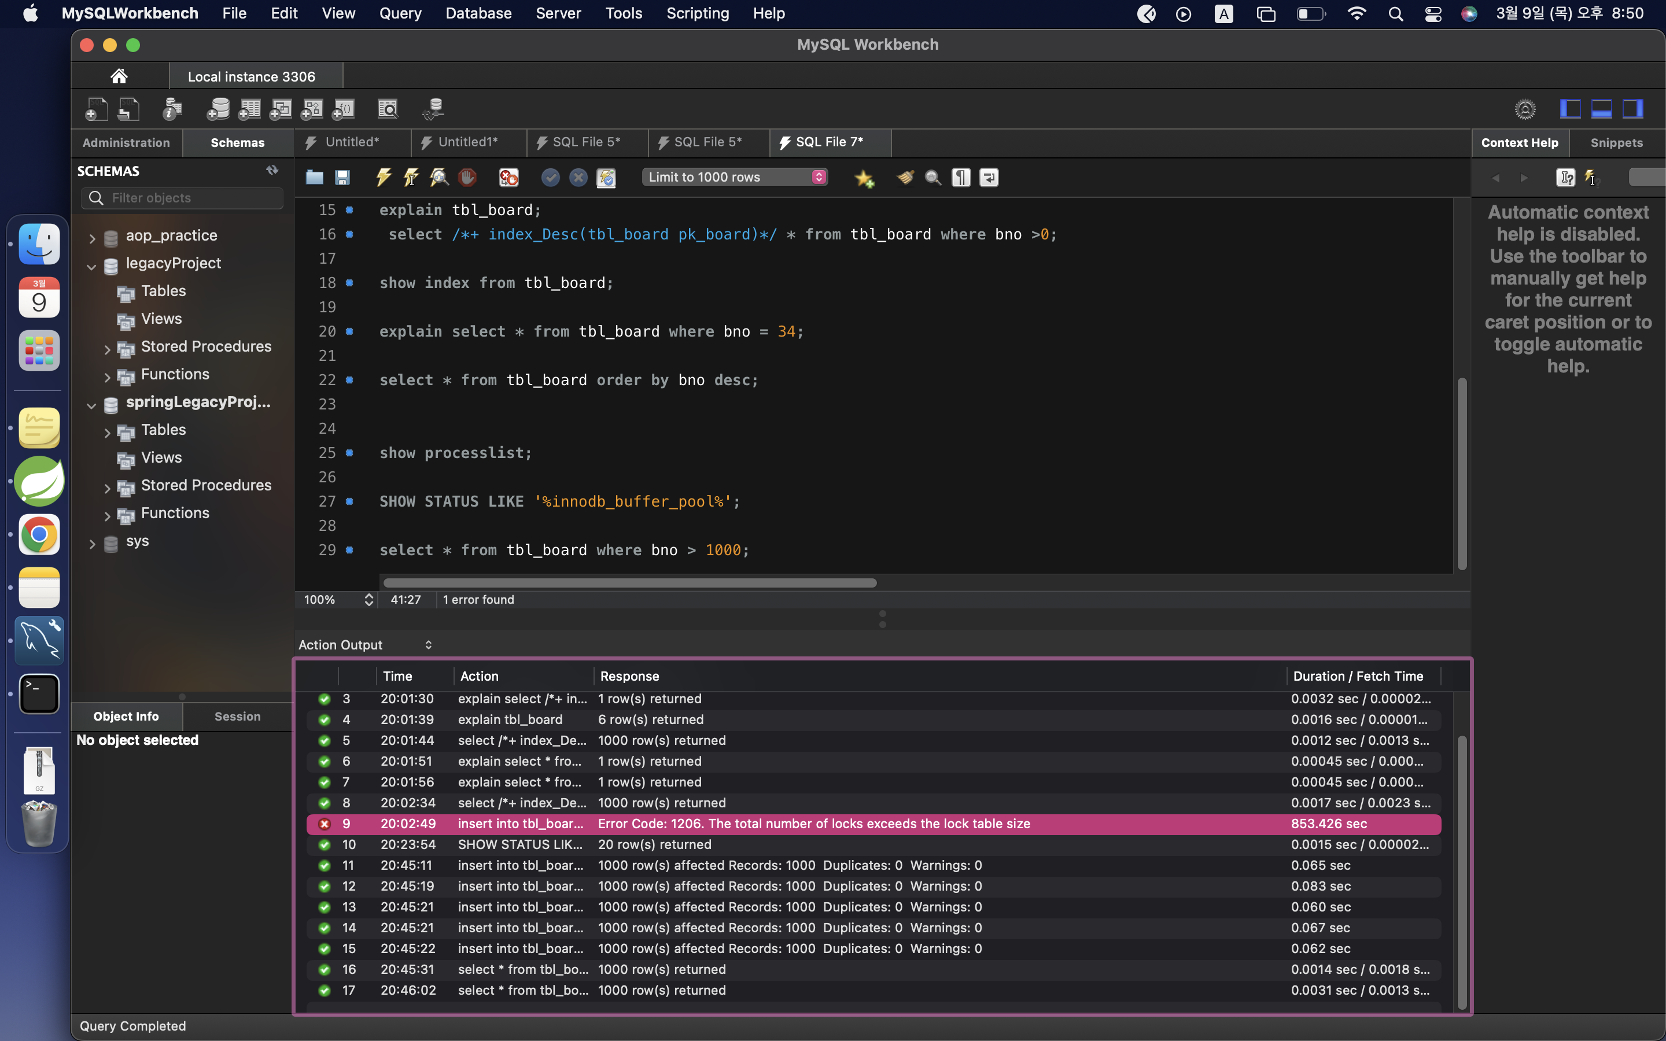Image resolution: width=1666 pixels, height=1041 pixels.
Task: Execute the SQL script with lightning icon
Action: [384, 178]
